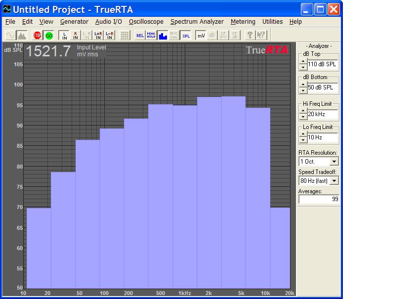Toggle the SPL toolbar button
Screen dimensions: 415x299
(x=186, y=35)
